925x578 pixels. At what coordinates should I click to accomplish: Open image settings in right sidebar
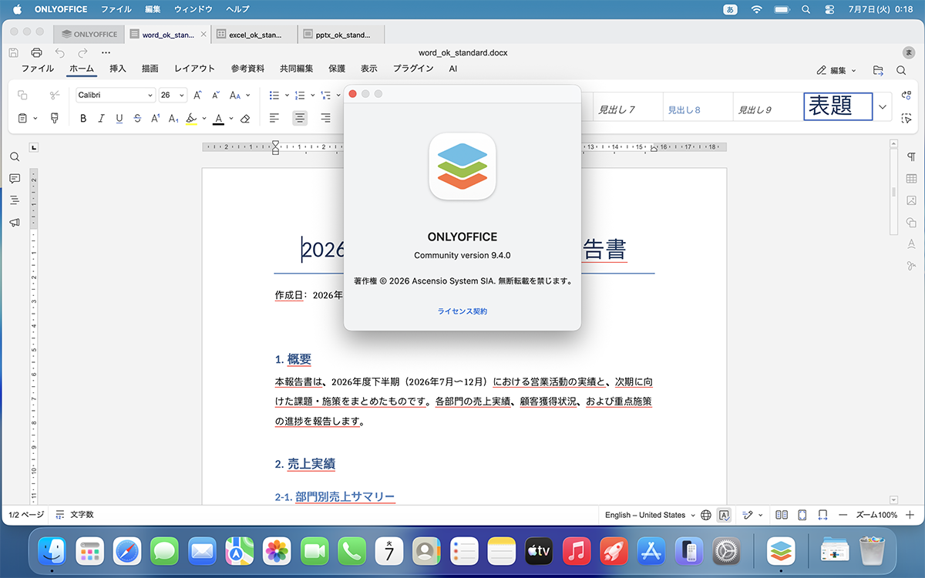click(x=911, y=200)
